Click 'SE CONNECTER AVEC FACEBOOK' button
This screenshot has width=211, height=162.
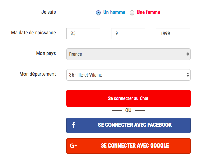(128, 125)
